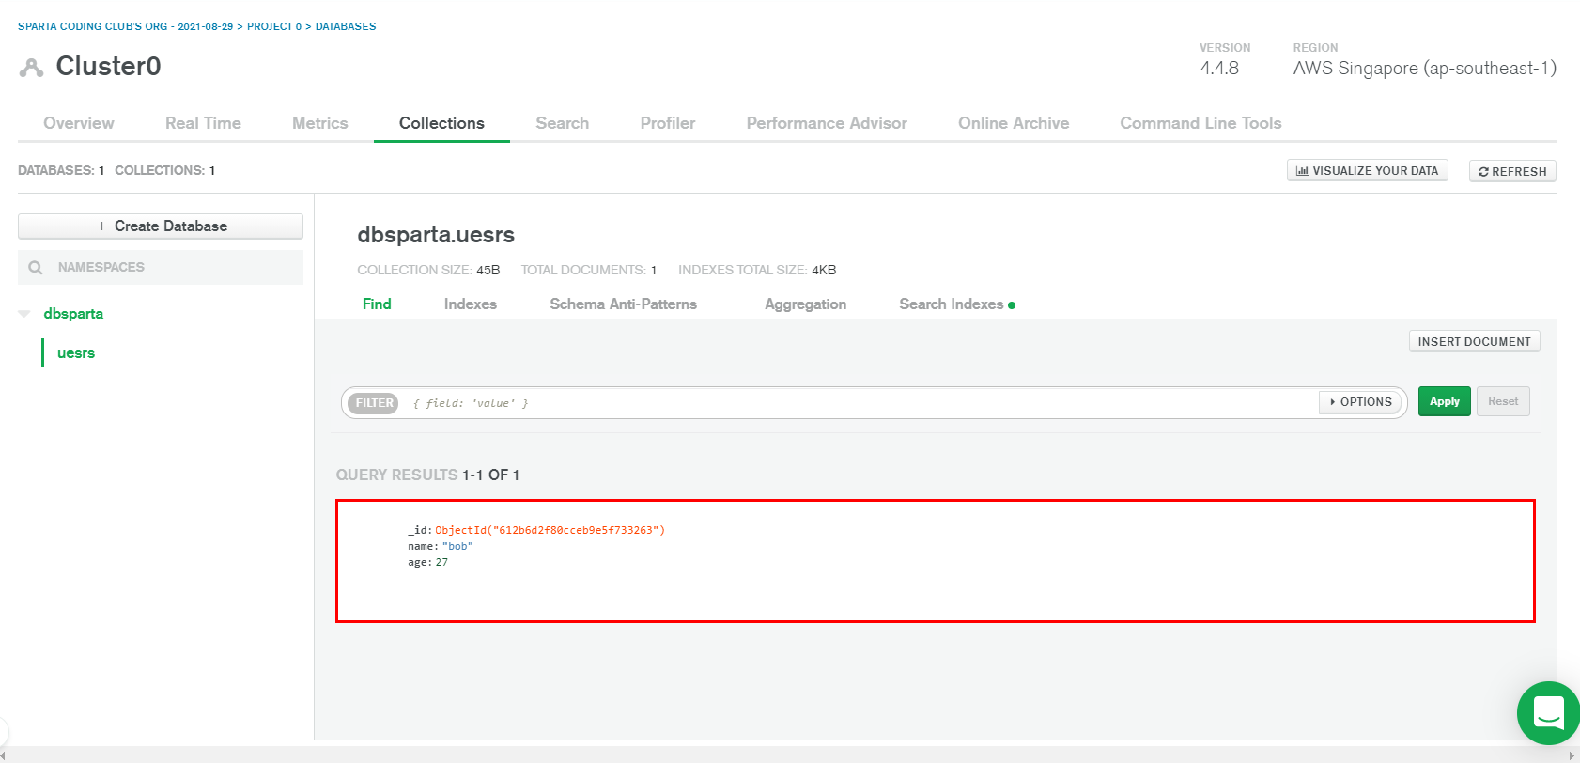
Task: Click the version 4.4.8 text
Action: [x=1219, y=69]
